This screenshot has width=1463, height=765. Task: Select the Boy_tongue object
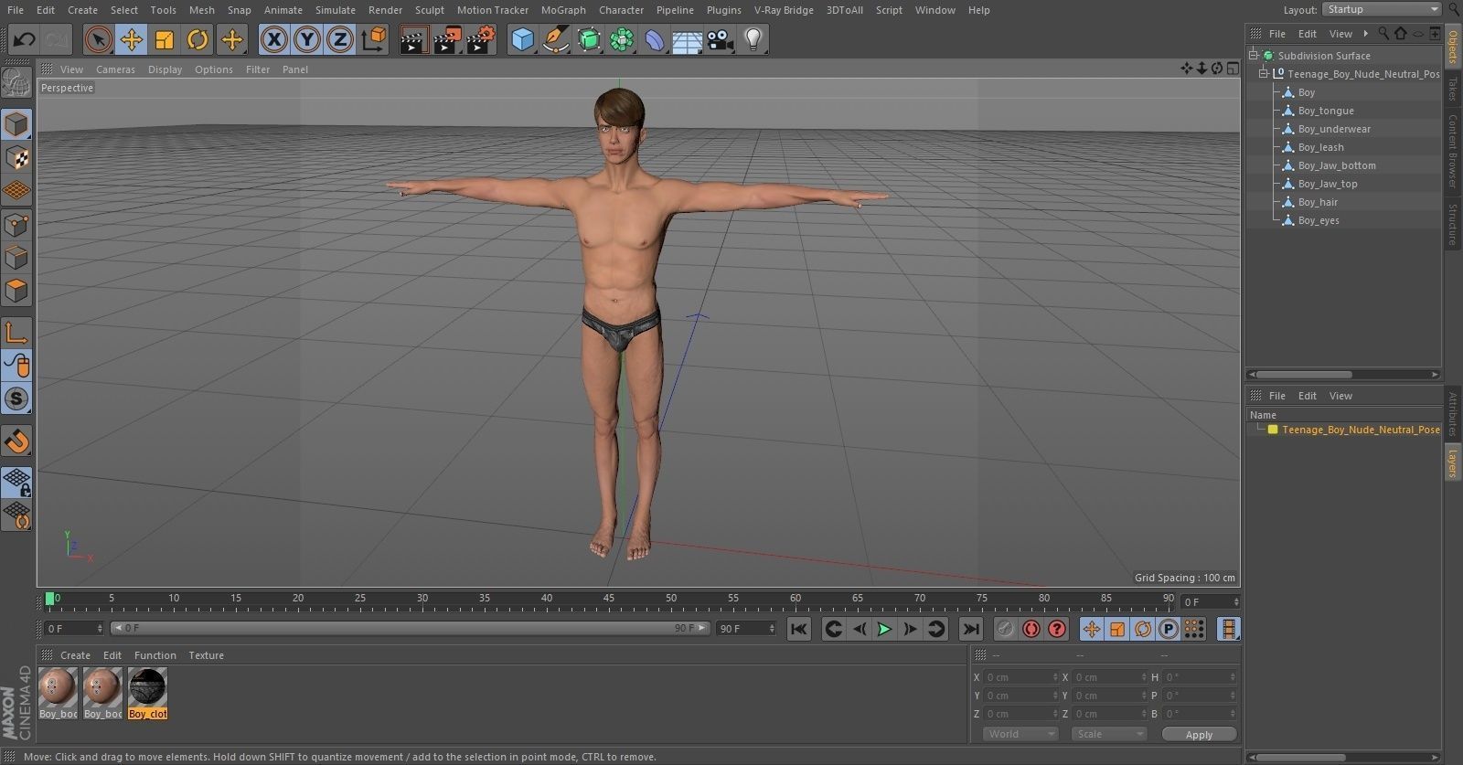[x=1326, y=111]
